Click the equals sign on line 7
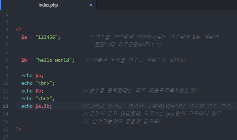The height and width of the screenshot is (140, 237). point(31,60)
